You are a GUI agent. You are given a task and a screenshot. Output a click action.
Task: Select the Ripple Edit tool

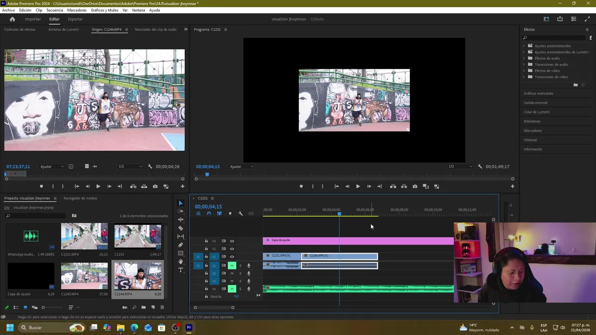click(181, 220)
